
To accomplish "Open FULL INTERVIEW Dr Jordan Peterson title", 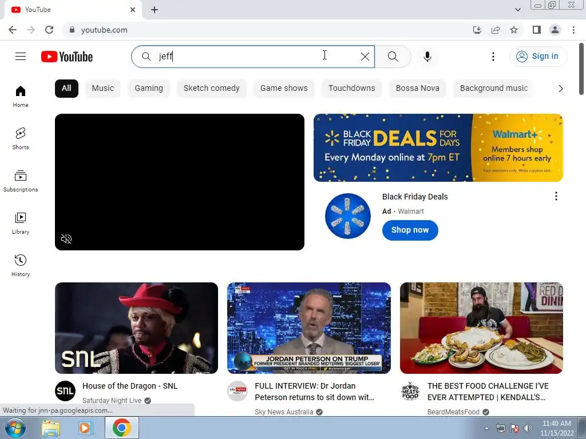I will point(314,392).
